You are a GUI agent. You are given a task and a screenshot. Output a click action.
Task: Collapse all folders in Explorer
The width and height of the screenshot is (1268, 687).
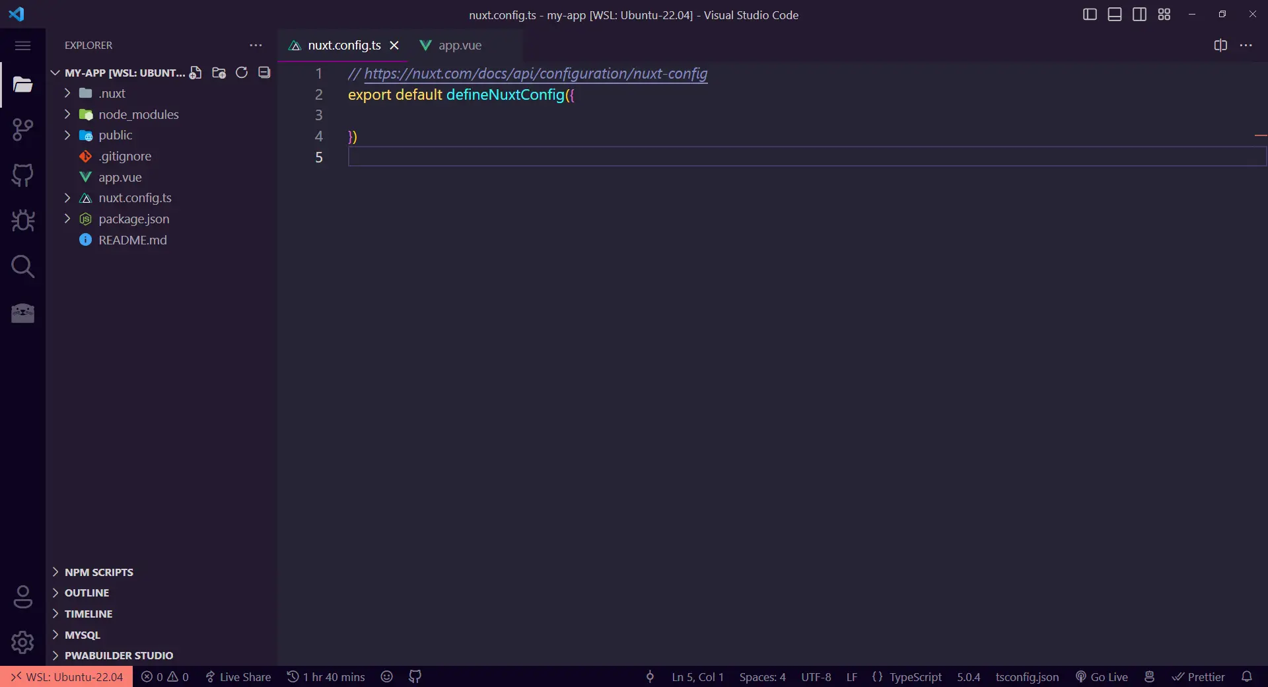(264, 73)
